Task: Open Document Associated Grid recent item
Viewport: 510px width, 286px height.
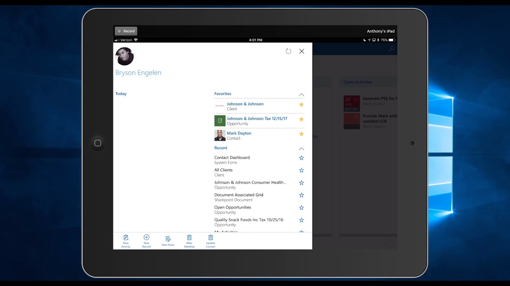Action: (239, 197)
